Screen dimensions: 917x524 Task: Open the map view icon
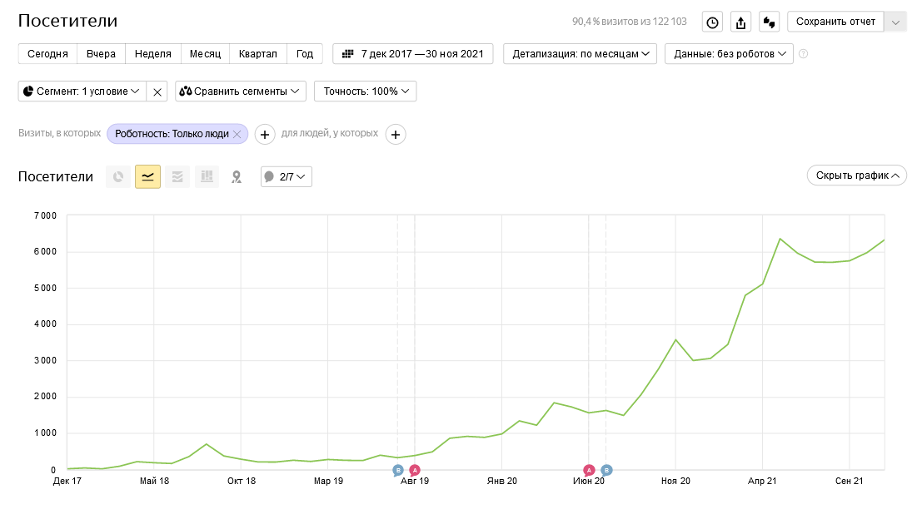237,176
